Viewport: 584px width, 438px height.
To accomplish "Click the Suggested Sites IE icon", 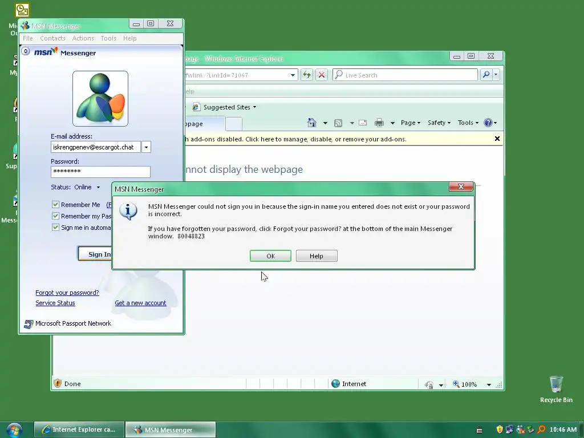I will 196,107.
